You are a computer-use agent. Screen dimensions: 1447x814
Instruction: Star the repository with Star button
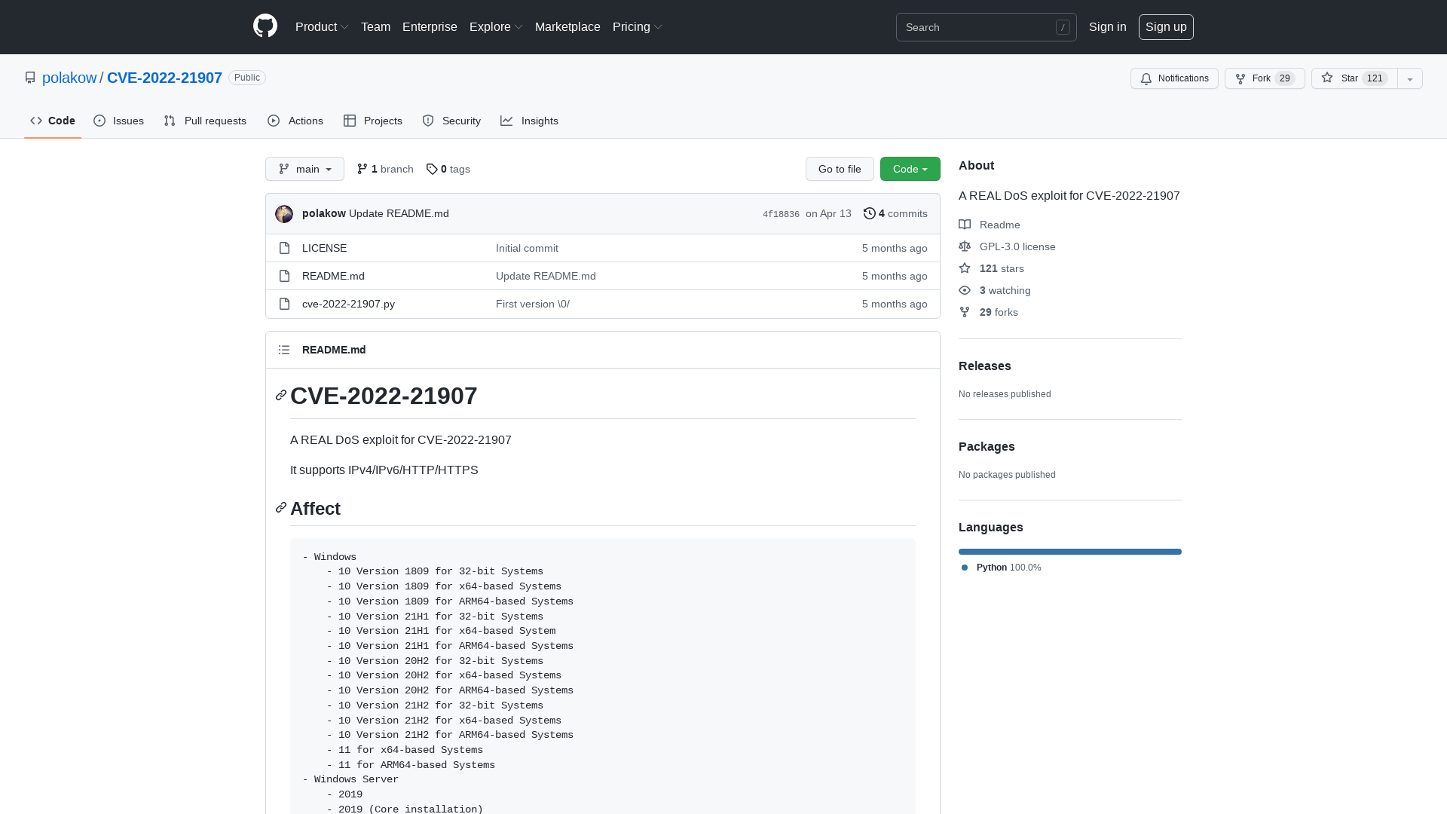pyautogui.click(x=1354, y=78)
